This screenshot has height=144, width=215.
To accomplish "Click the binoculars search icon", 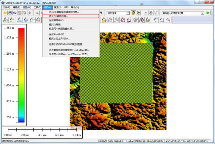I will pyautogui.click(x=101, y=13).
